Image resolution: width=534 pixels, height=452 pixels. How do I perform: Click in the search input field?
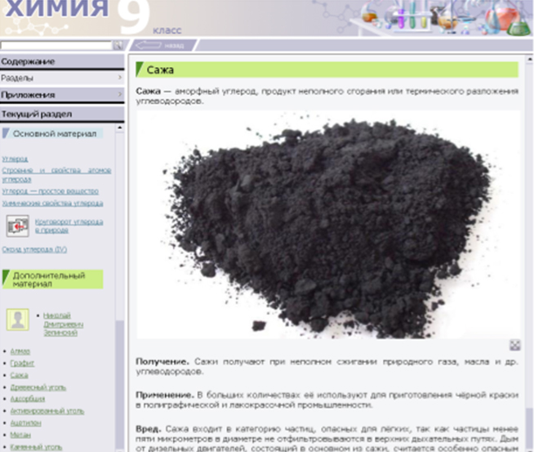[x=56, y=45]
